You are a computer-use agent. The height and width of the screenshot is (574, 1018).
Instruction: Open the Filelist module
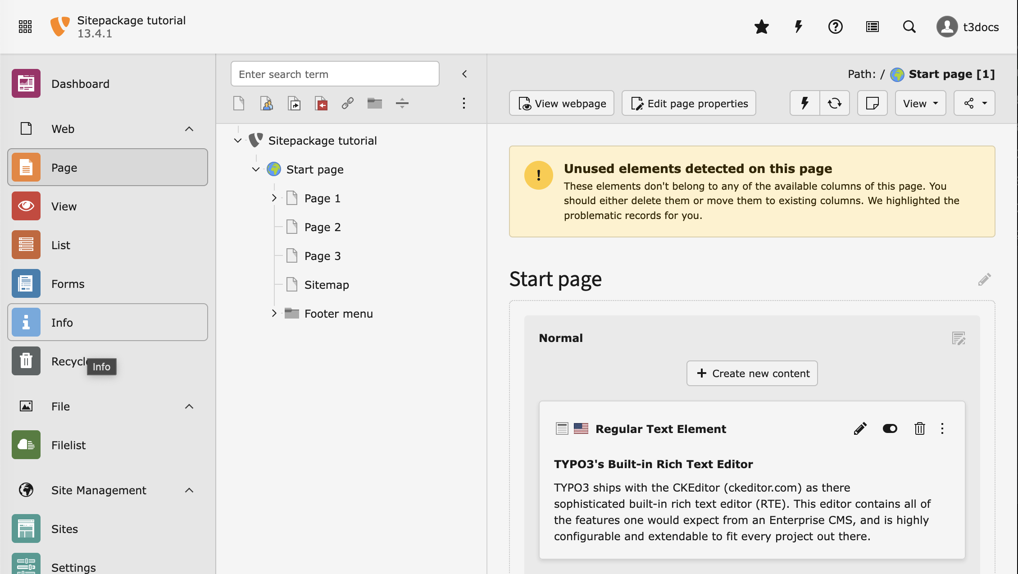108,445
